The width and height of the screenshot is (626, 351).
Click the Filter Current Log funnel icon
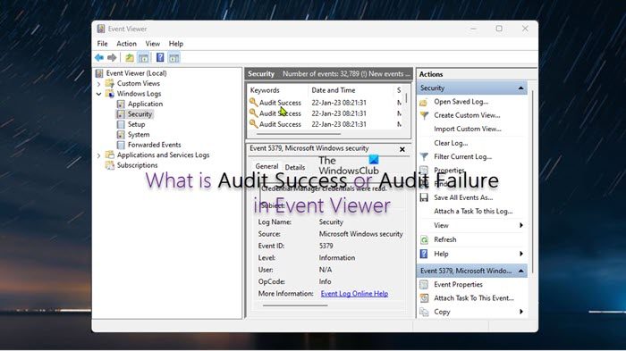[424, 157]
